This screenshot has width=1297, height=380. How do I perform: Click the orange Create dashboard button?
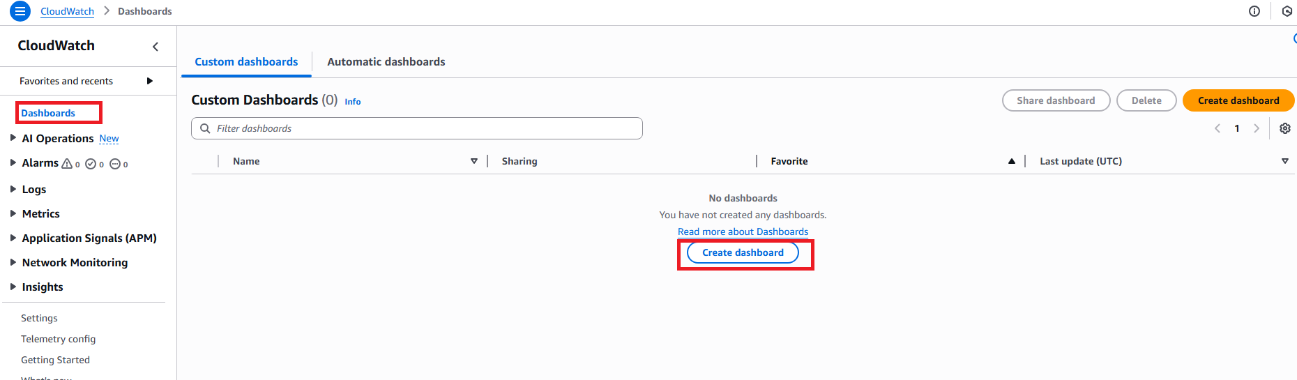coord(1238,100)
